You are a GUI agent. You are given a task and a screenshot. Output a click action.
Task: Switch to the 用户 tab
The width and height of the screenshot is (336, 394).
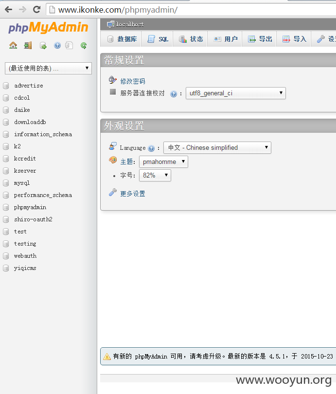(x=225, y=39)
